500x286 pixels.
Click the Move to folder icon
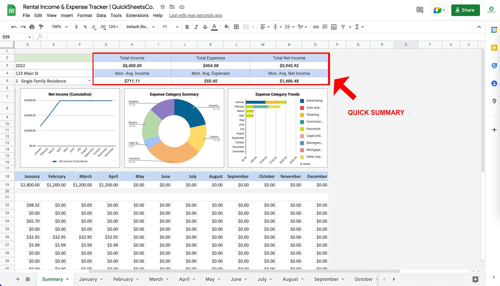pyautogui.click(x=172, y=7)
